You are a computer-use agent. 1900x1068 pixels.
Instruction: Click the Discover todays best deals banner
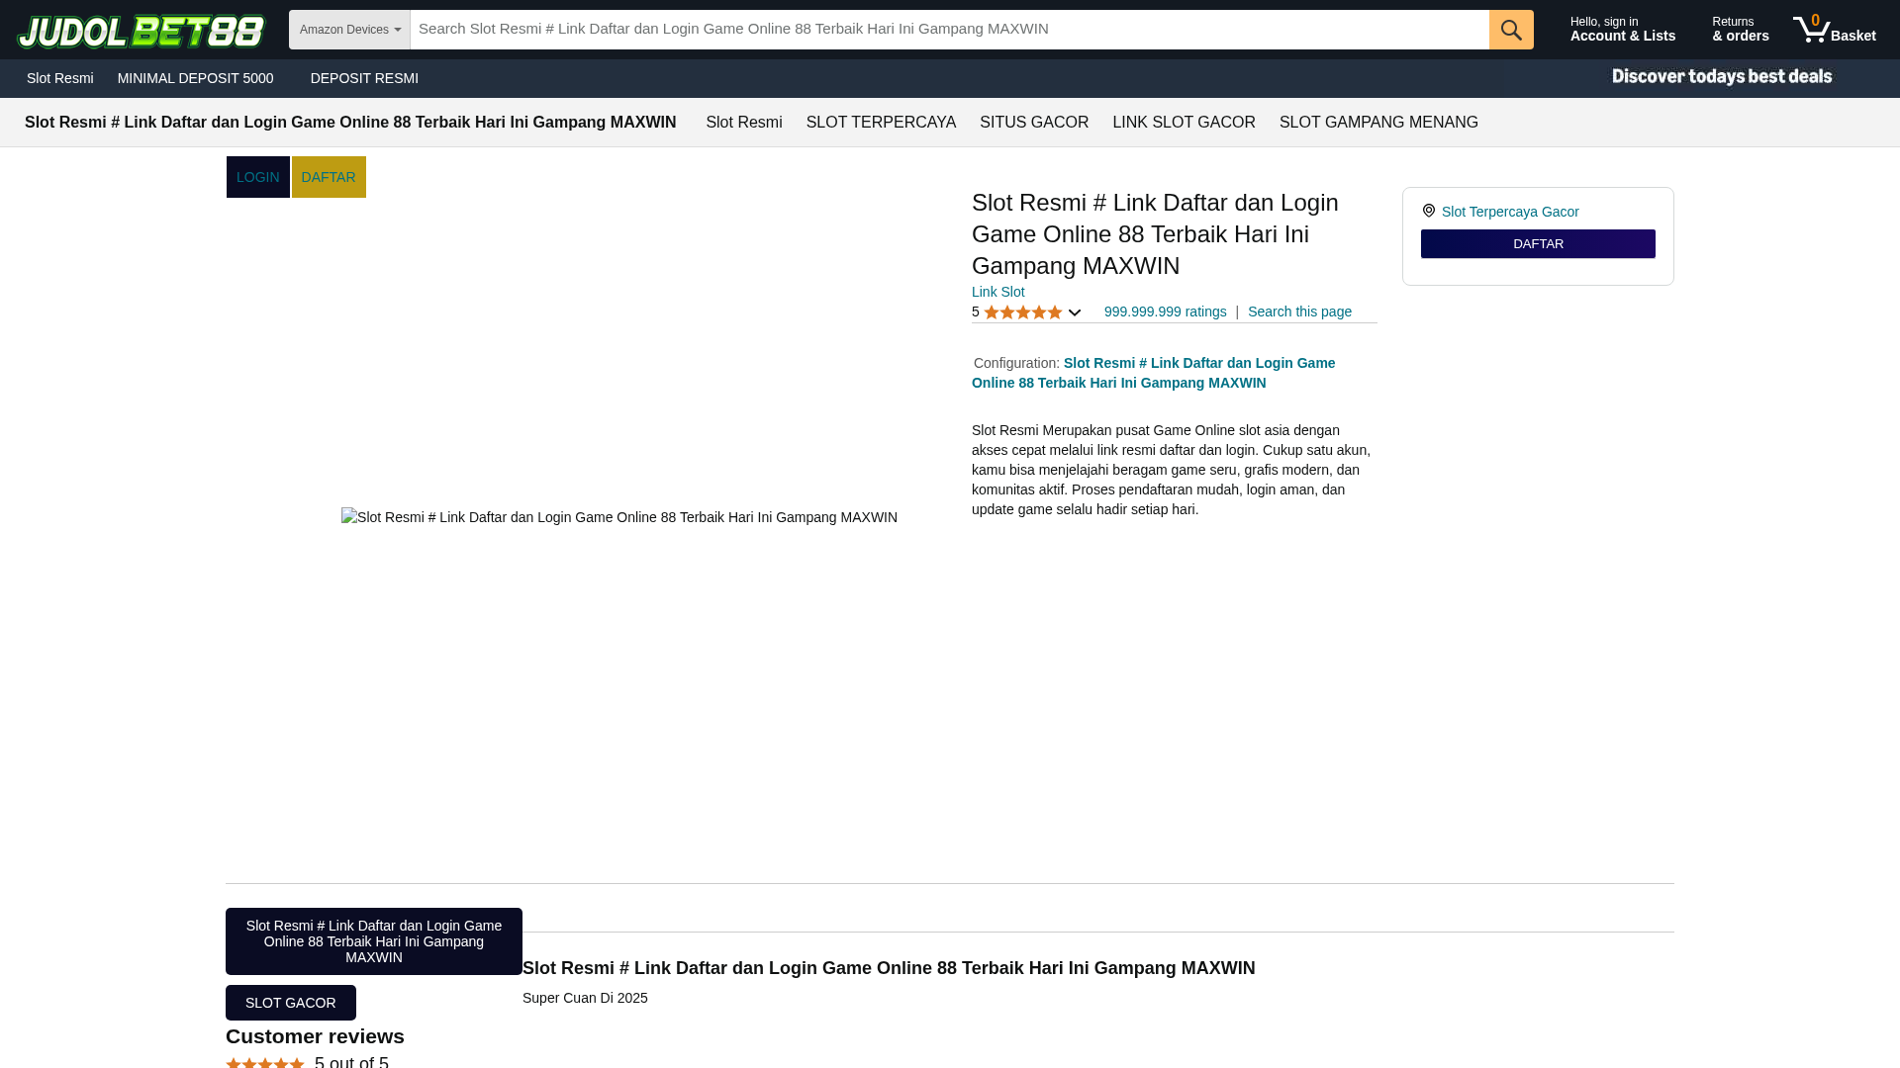coord(1720,76)
